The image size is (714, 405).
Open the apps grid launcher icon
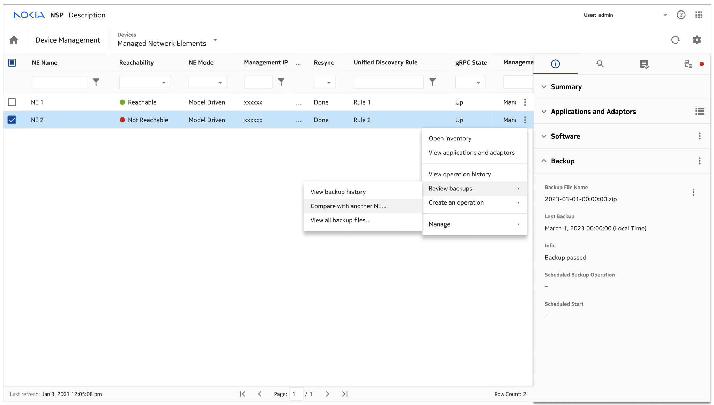(x=699, y=15)
